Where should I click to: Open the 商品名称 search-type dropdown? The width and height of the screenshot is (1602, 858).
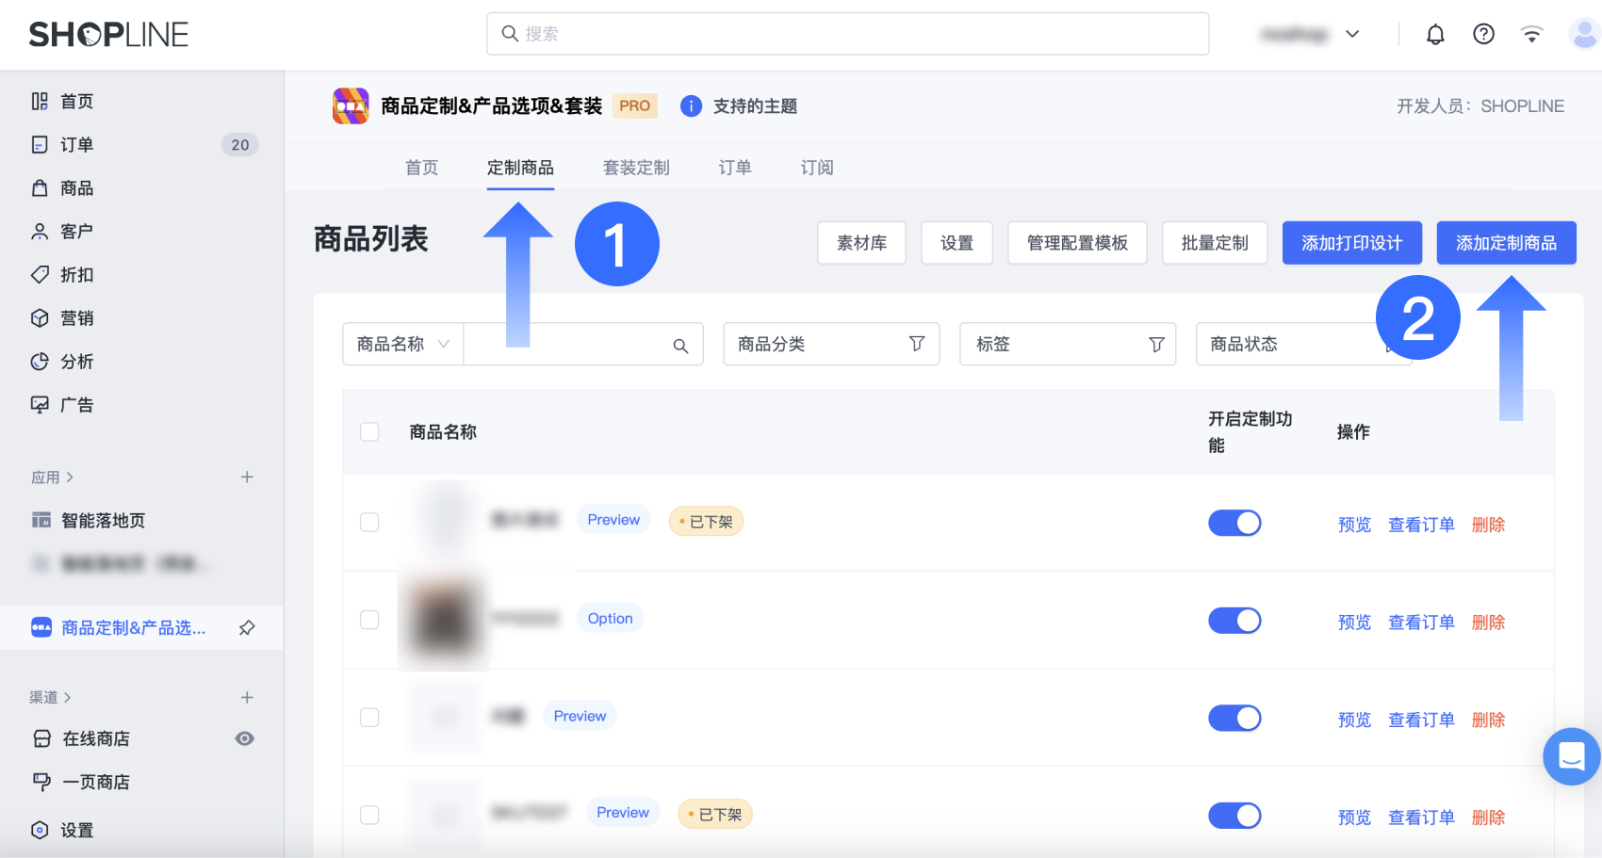pos(403,344)
